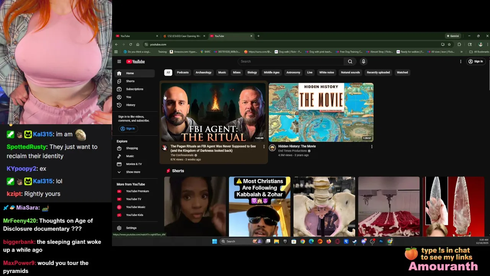
Task: Open Hidden History: The Movie title link
Action: coord(297,146)
